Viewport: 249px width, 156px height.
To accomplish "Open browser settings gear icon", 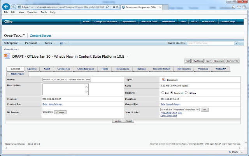I will pyautogui.click(x=244, y=7).
